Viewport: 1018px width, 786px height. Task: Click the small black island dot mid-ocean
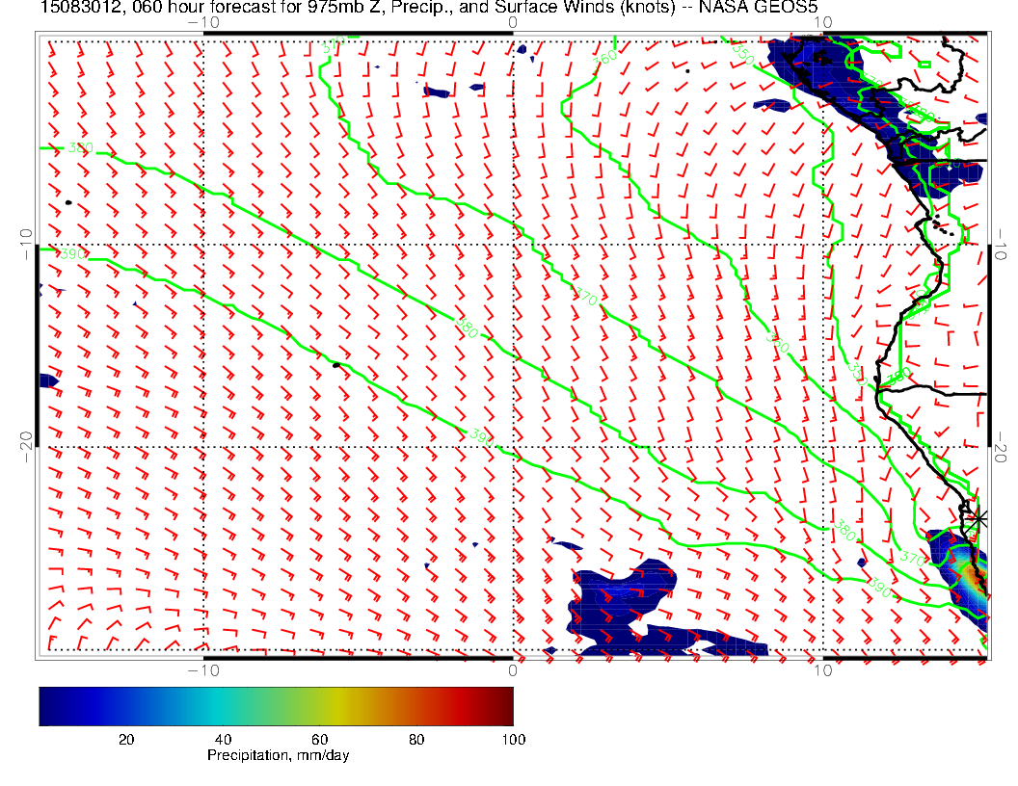tap(336, 365)
